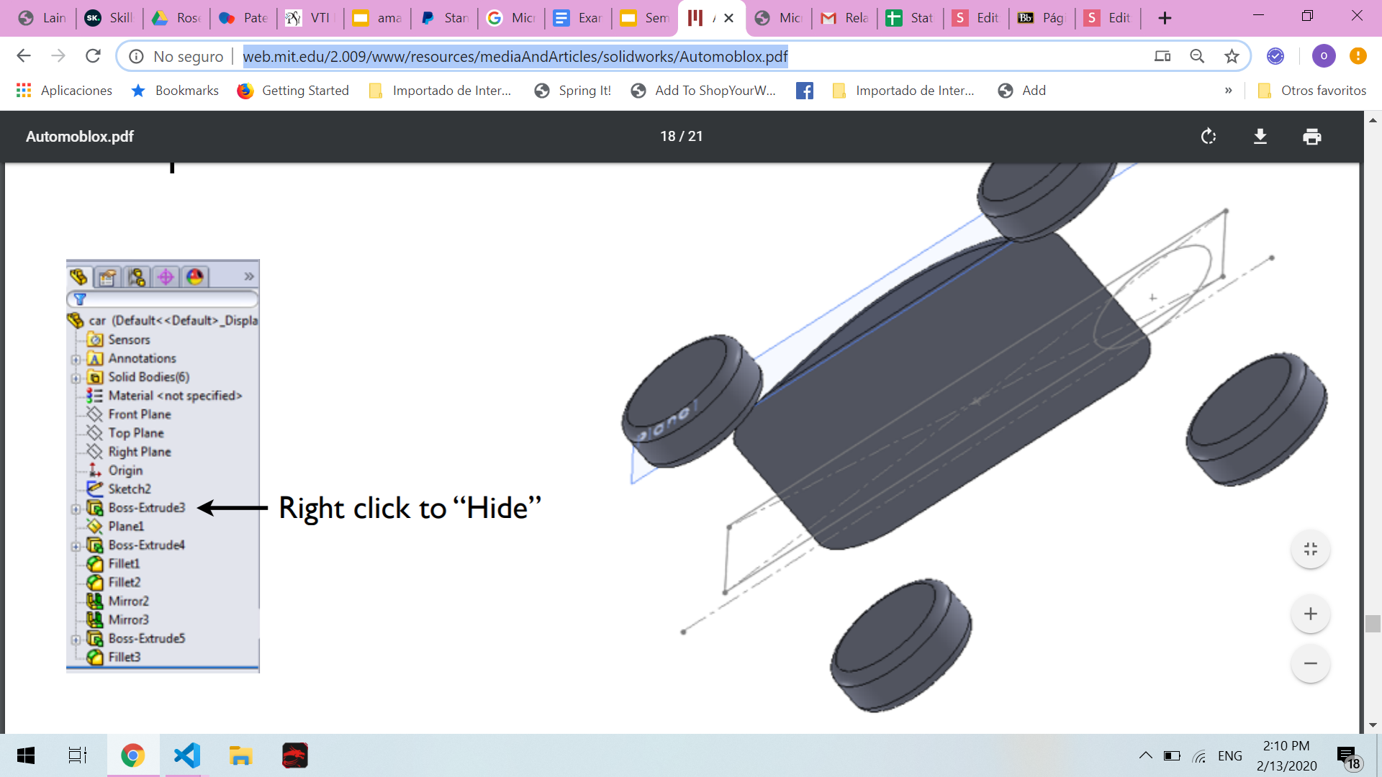This screenshot has height=777, width=1382.
Task: Open a new browser tab
Action: click(x=1165, y=18)
